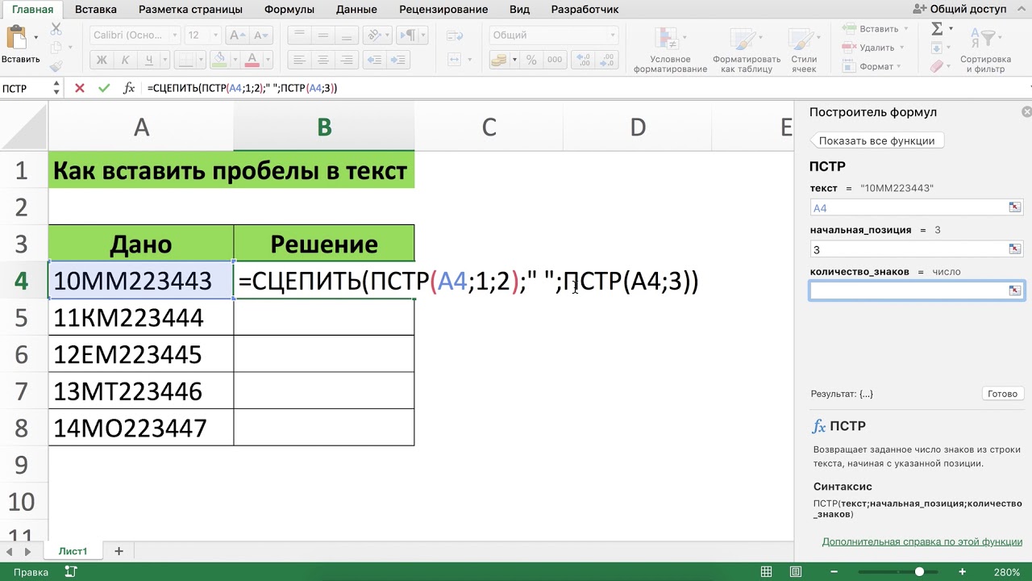This screenshot has width=1032, height=581.
Task: Open the AutoSum sigma function
Action: coord(937,28)
